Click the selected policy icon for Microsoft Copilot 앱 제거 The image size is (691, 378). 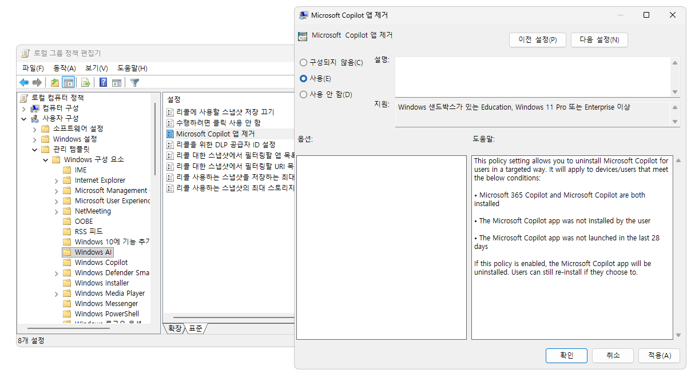click(x=170, y=134)
